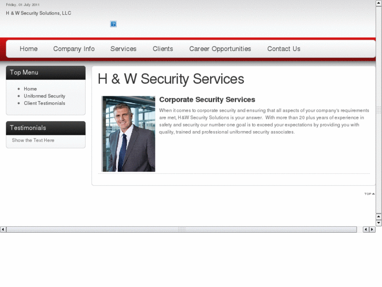Follow the Home link in Top Menu
Image resolution: width=382 pixels, height=287 pixels.
(x=30, y=89)
